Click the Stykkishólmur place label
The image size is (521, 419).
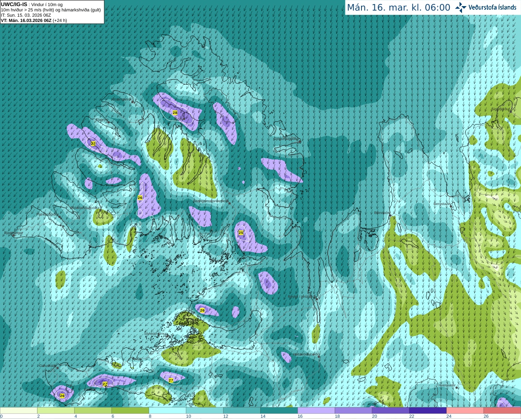pyautogui.click(x=156, y=334)
